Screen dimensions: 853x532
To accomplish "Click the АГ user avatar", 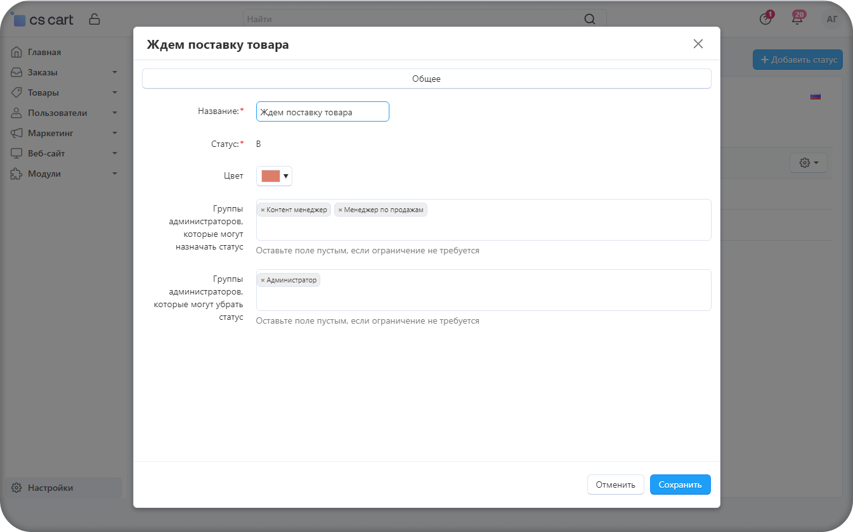I will coord(832,20).
